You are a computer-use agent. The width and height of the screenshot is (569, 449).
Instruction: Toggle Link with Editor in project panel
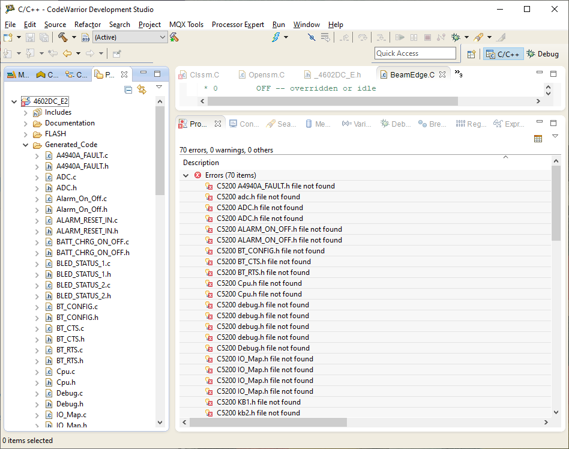142,89
